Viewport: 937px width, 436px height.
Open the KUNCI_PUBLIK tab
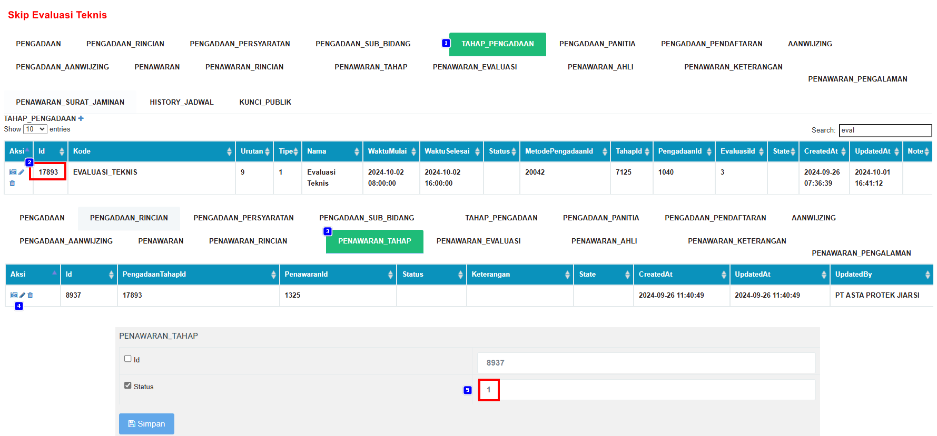tap(265, 102)
